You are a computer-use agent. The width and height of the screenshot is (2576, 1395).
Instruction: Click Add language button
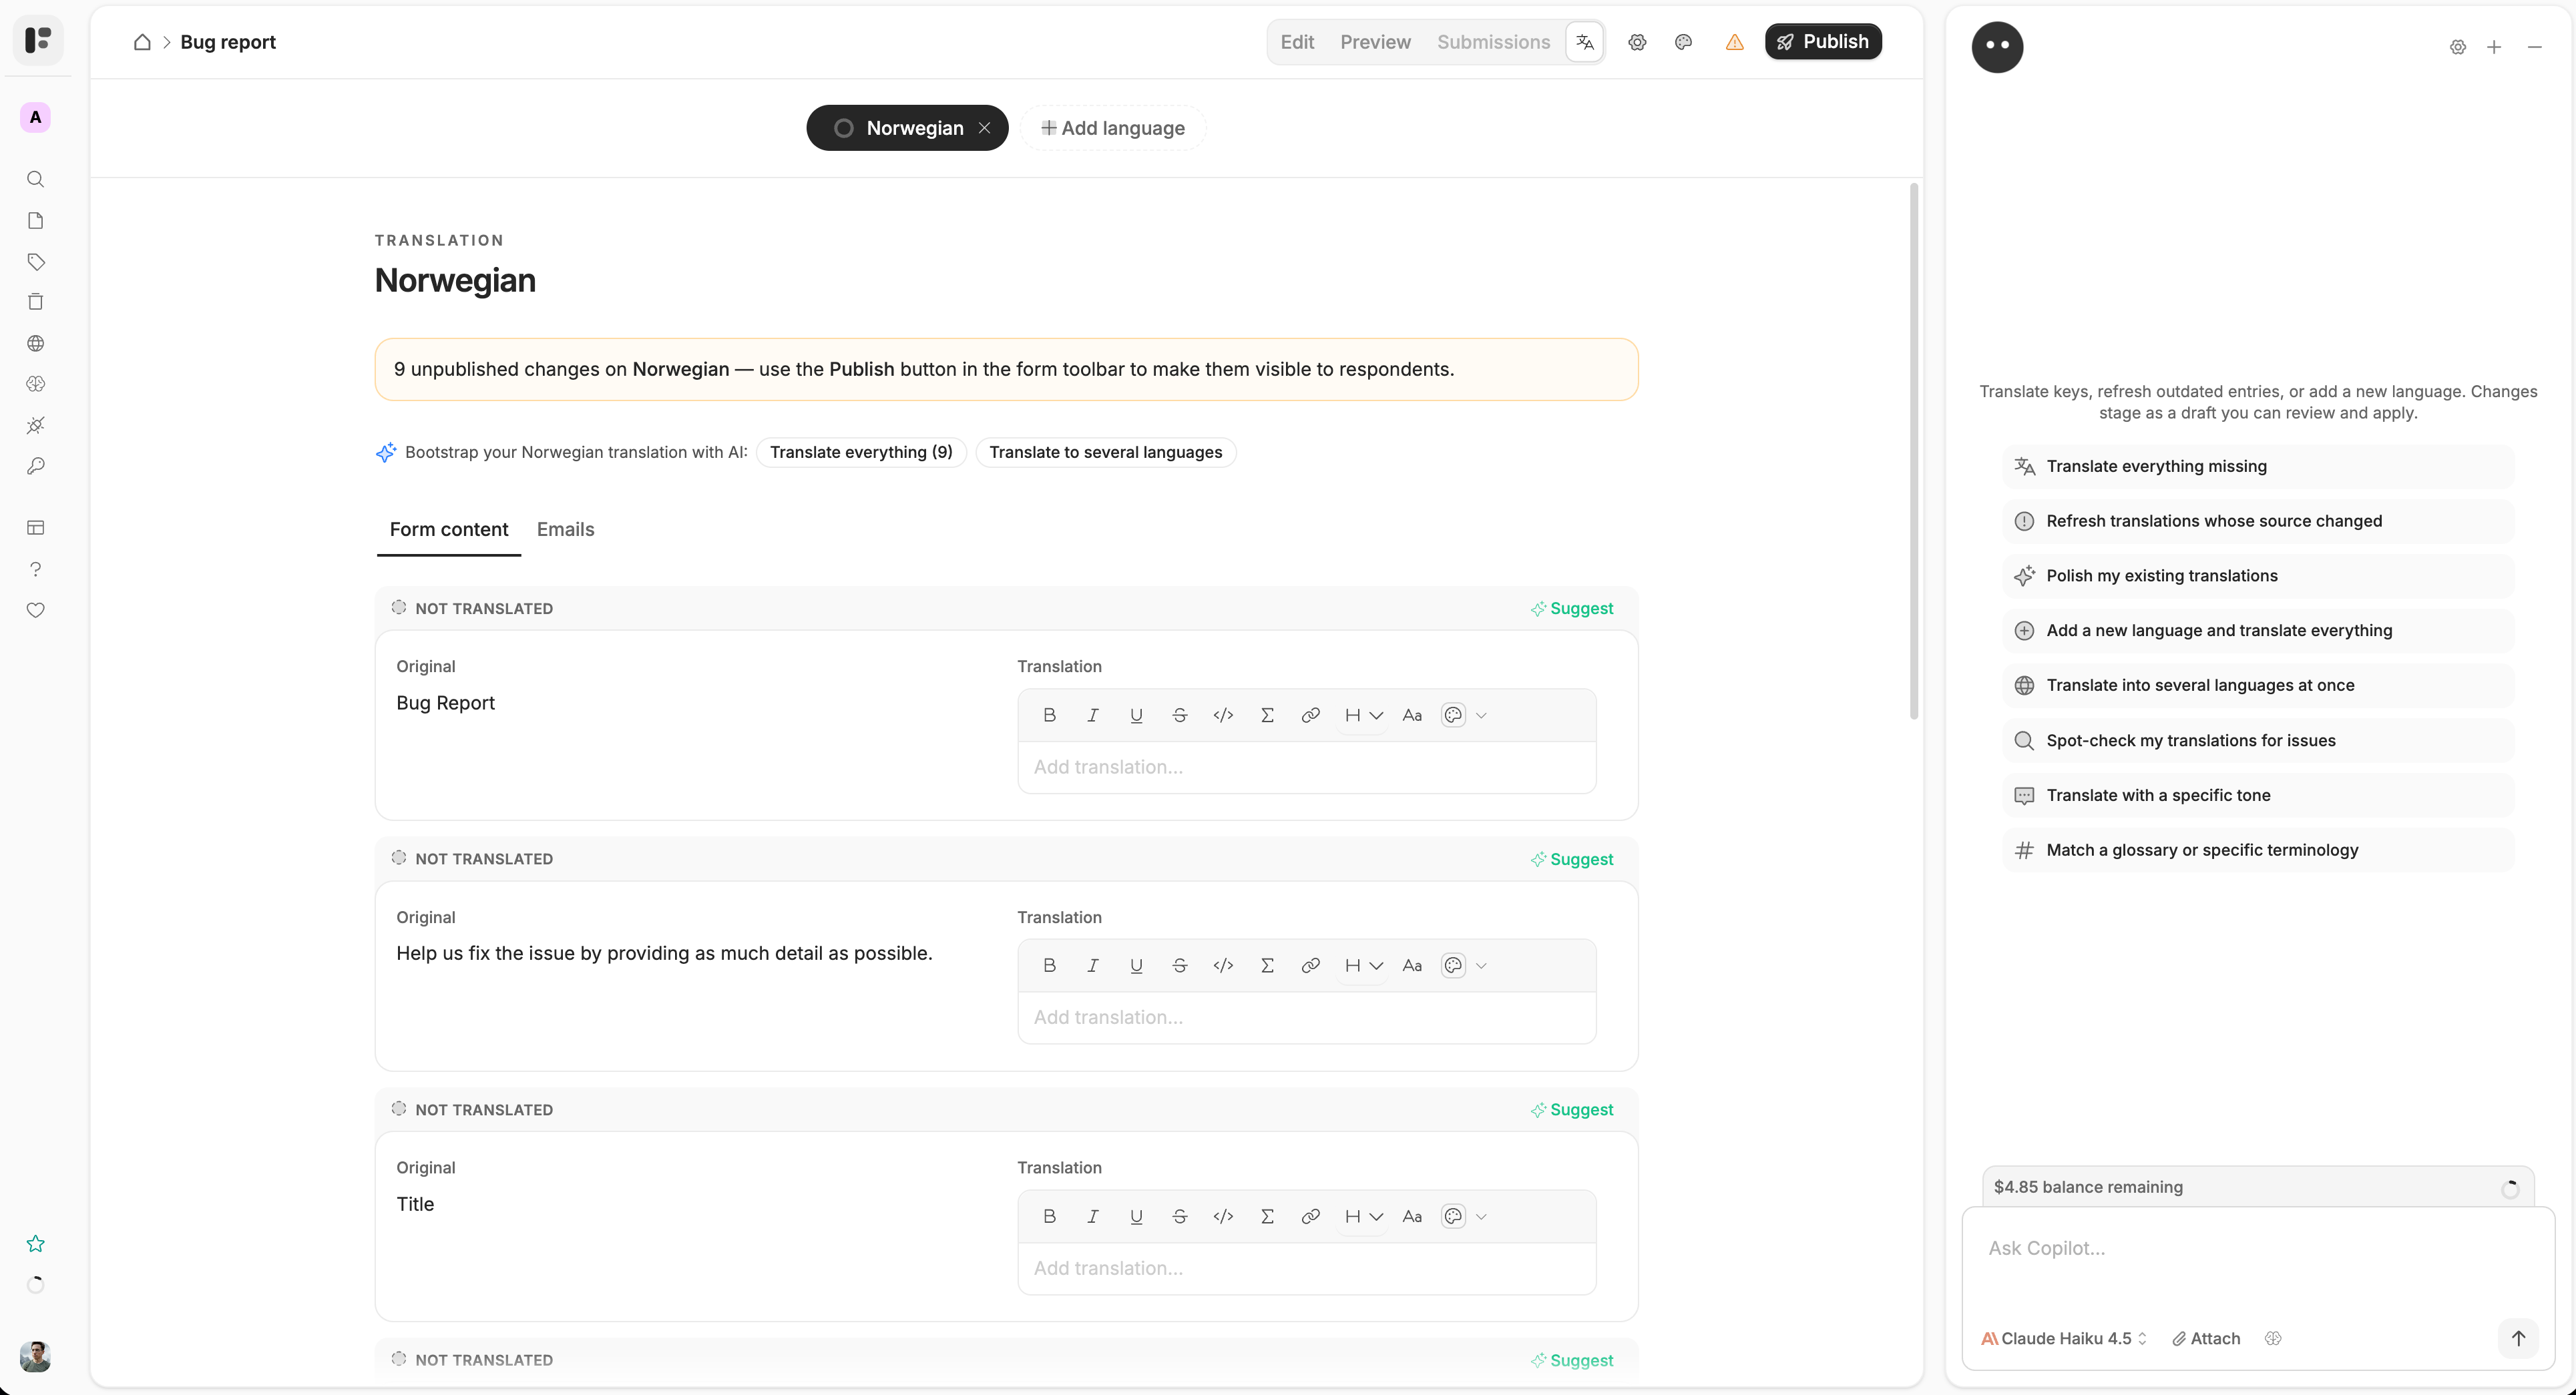(1113, 128)
